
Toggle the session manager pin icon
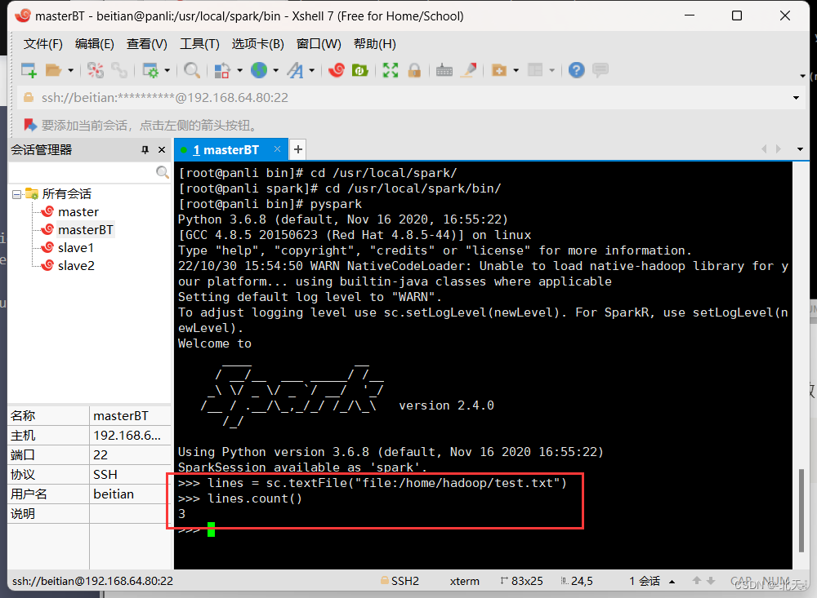coord(145,150)
